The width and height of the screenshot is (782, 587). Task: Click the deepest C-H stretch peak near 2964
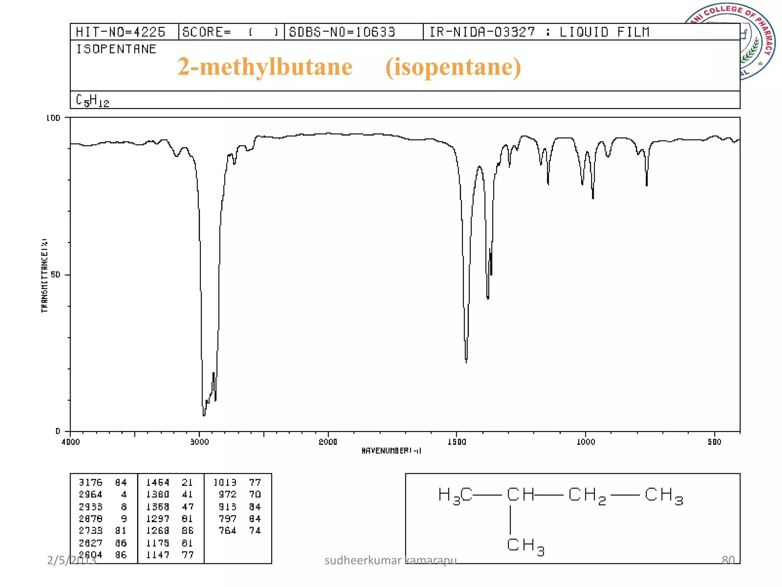click(x=204, y=414)
